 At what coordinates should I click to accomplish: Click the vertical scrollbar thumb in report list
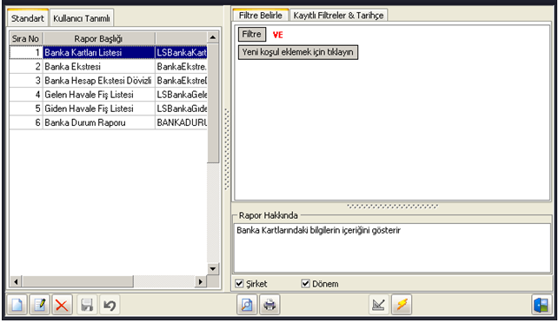(213, 103)
